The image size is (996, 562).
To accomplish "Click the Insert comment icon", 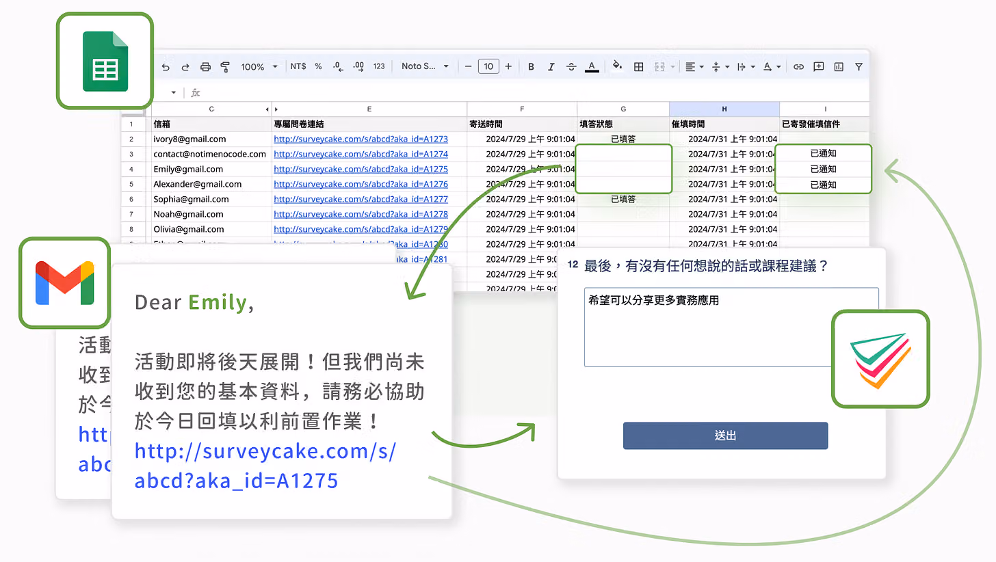I will 818,67.
